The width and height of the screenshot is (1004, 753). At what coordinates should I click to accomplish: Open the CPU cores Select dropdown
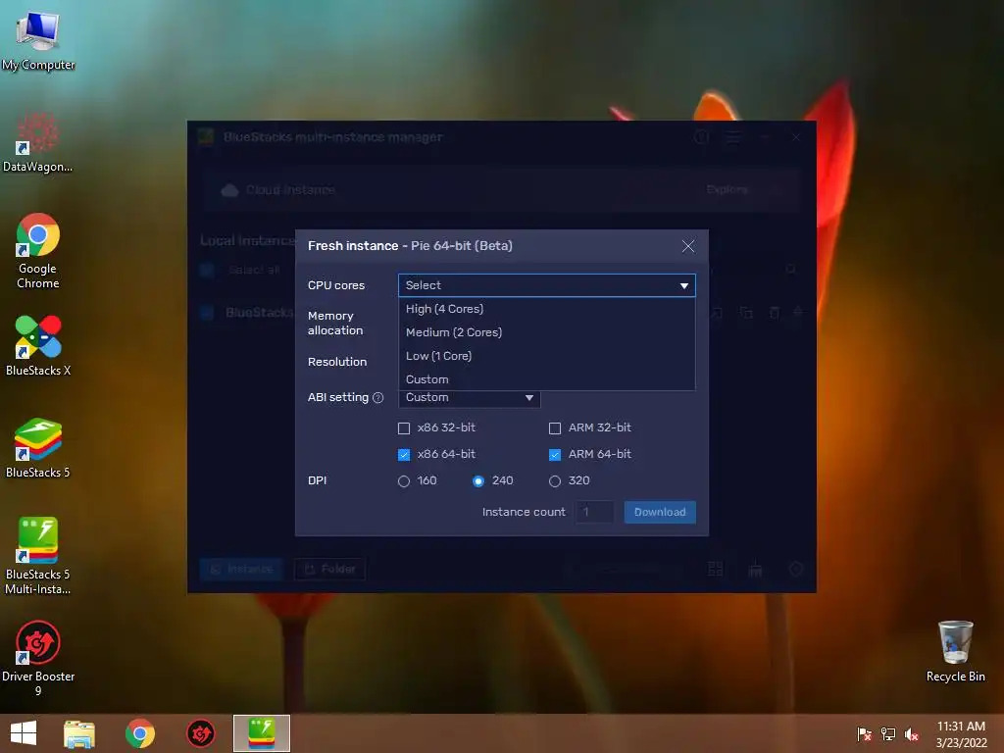pyautogui.click(x=547, y=285)
